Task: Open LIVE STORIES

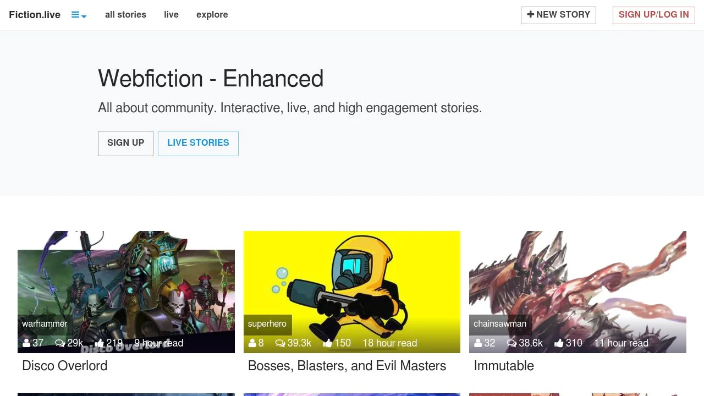Action: click(x=198, y=143)
